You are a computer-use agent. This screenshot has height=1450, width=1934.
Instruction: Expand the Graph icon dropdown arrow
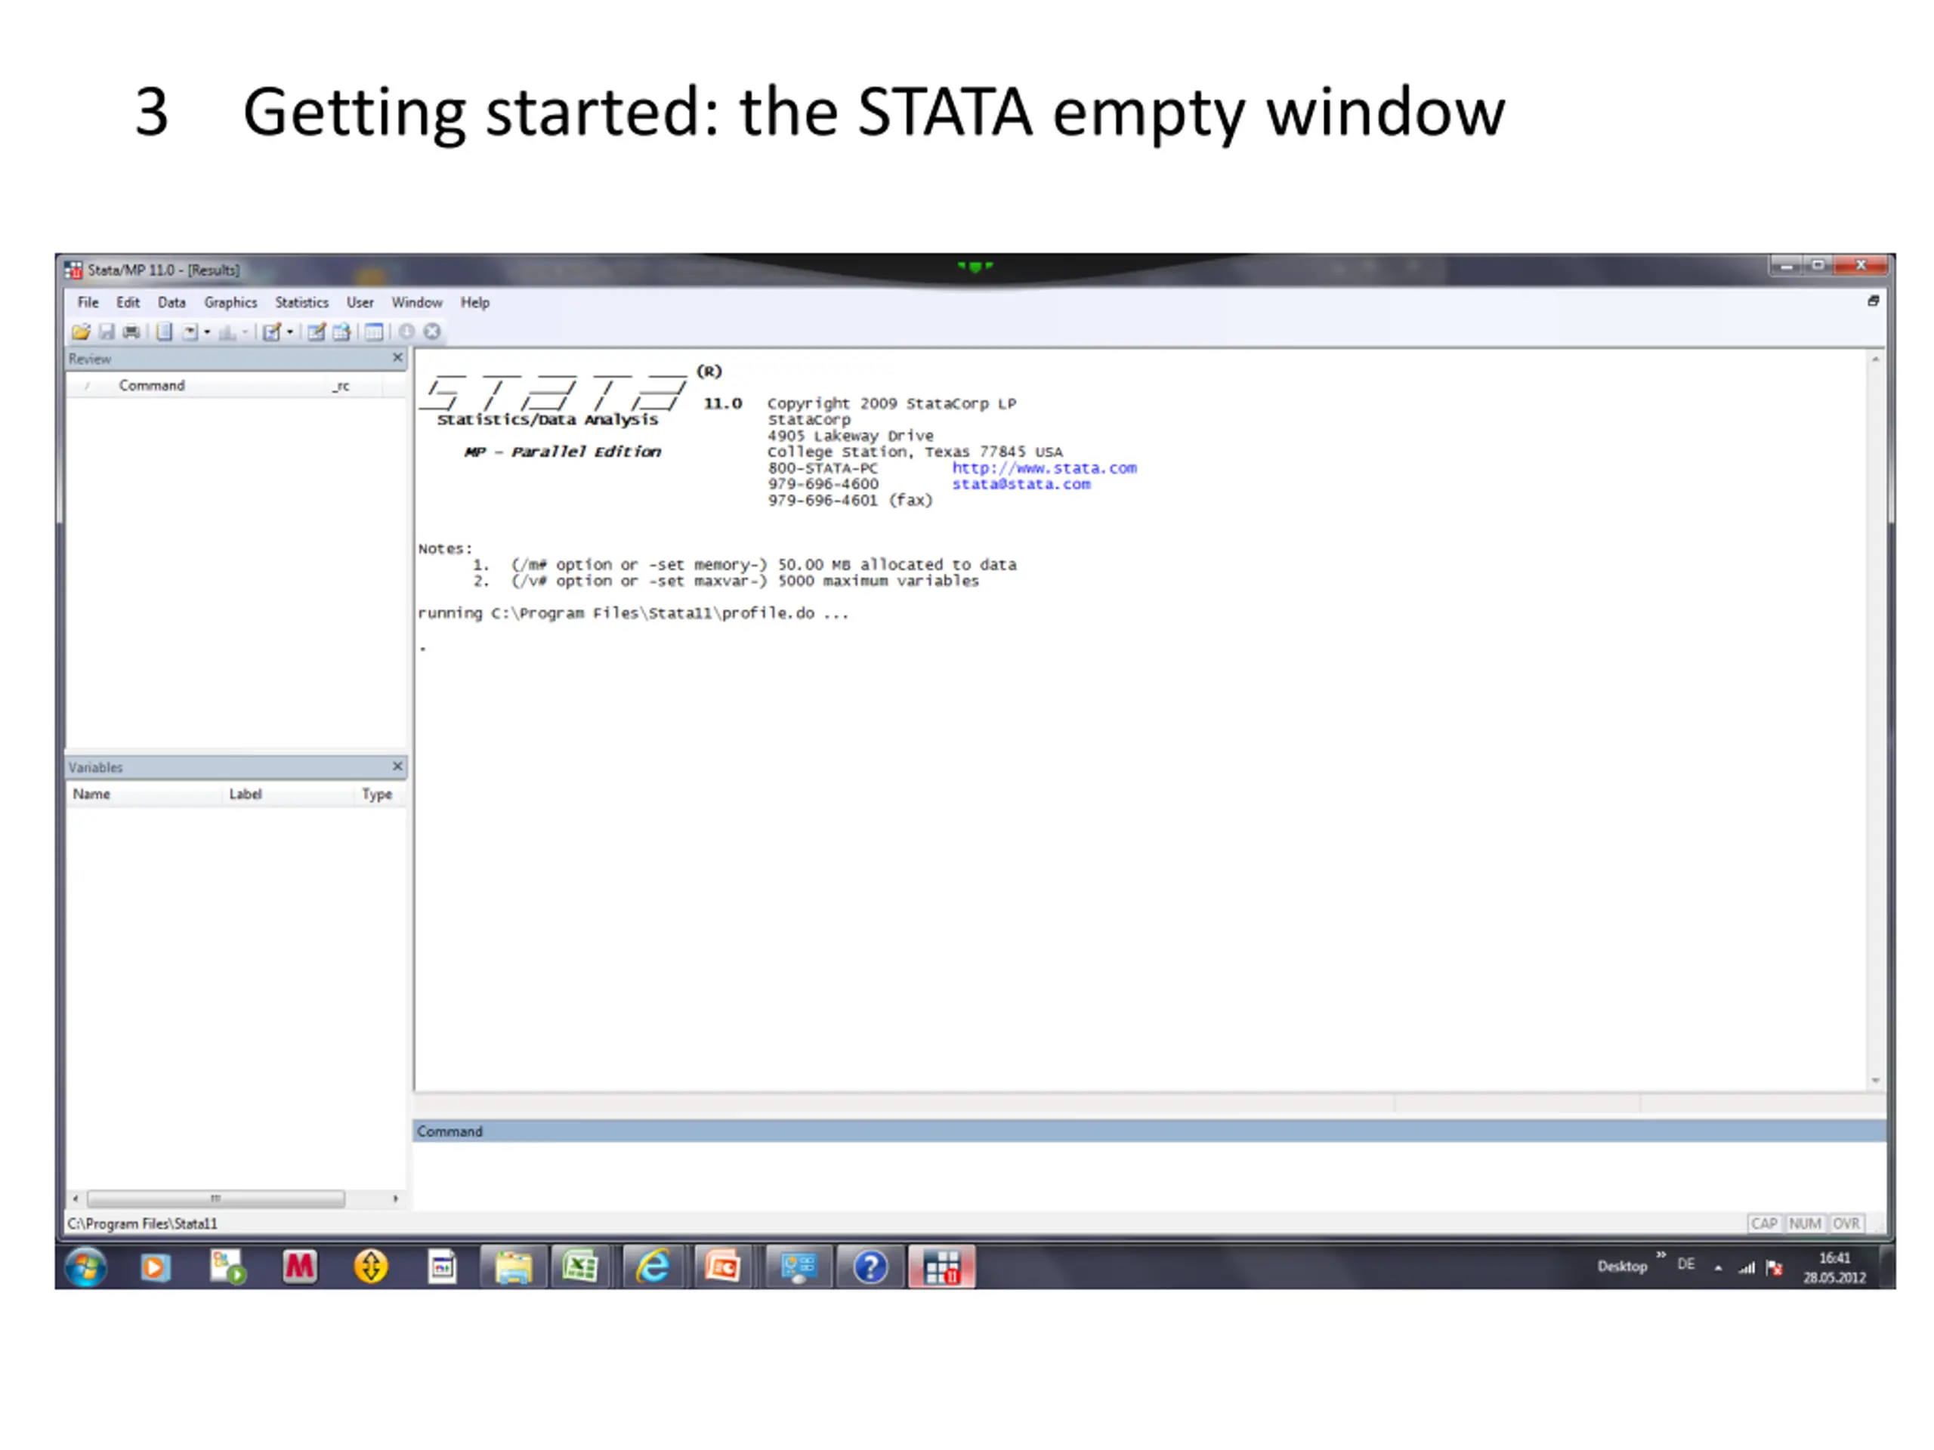245,332
